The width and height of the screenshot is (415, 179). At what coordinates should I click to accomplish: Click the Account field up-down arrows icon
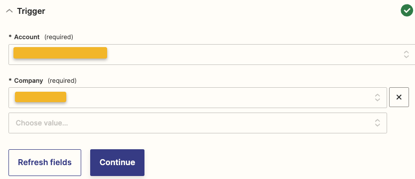point(406,55)
